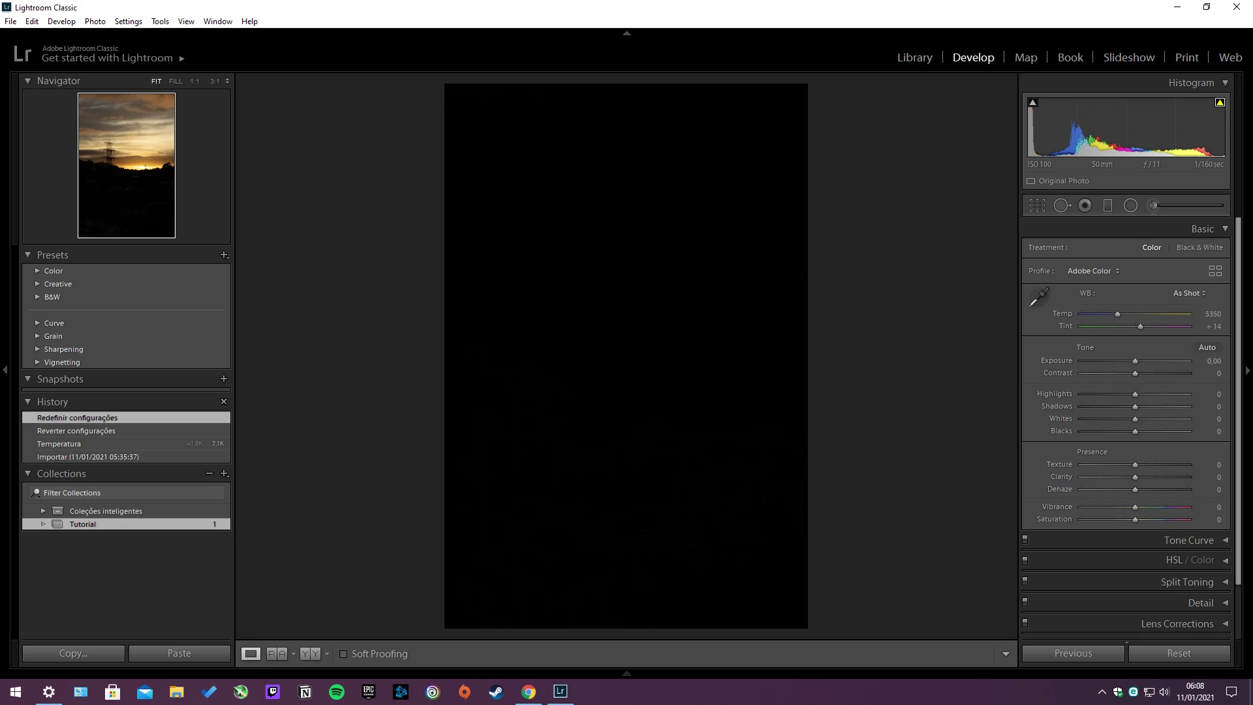This screenshot has height=705, width=1253.
Task: Enable the Soft Proofing checkbox
Action: [343, 654]
